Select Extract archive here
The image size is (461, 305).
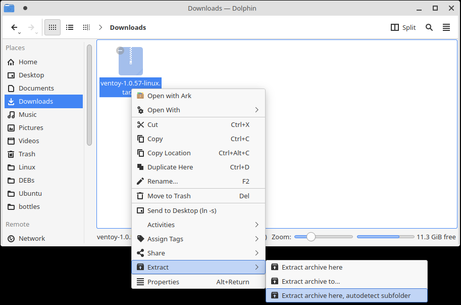click(x=346, y=267)
